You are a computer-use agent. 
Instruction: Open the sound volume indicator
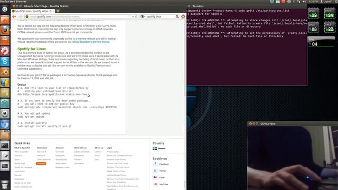(304, 2)
